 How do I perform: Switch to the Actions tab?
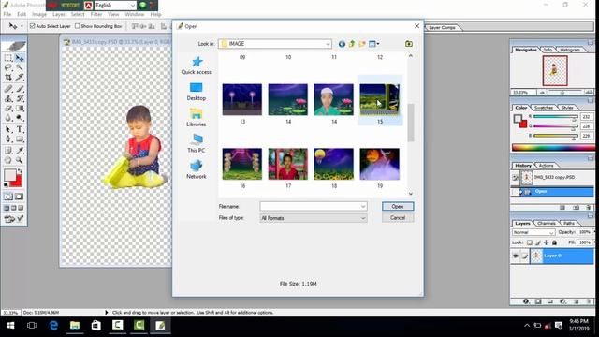[547, 166]
